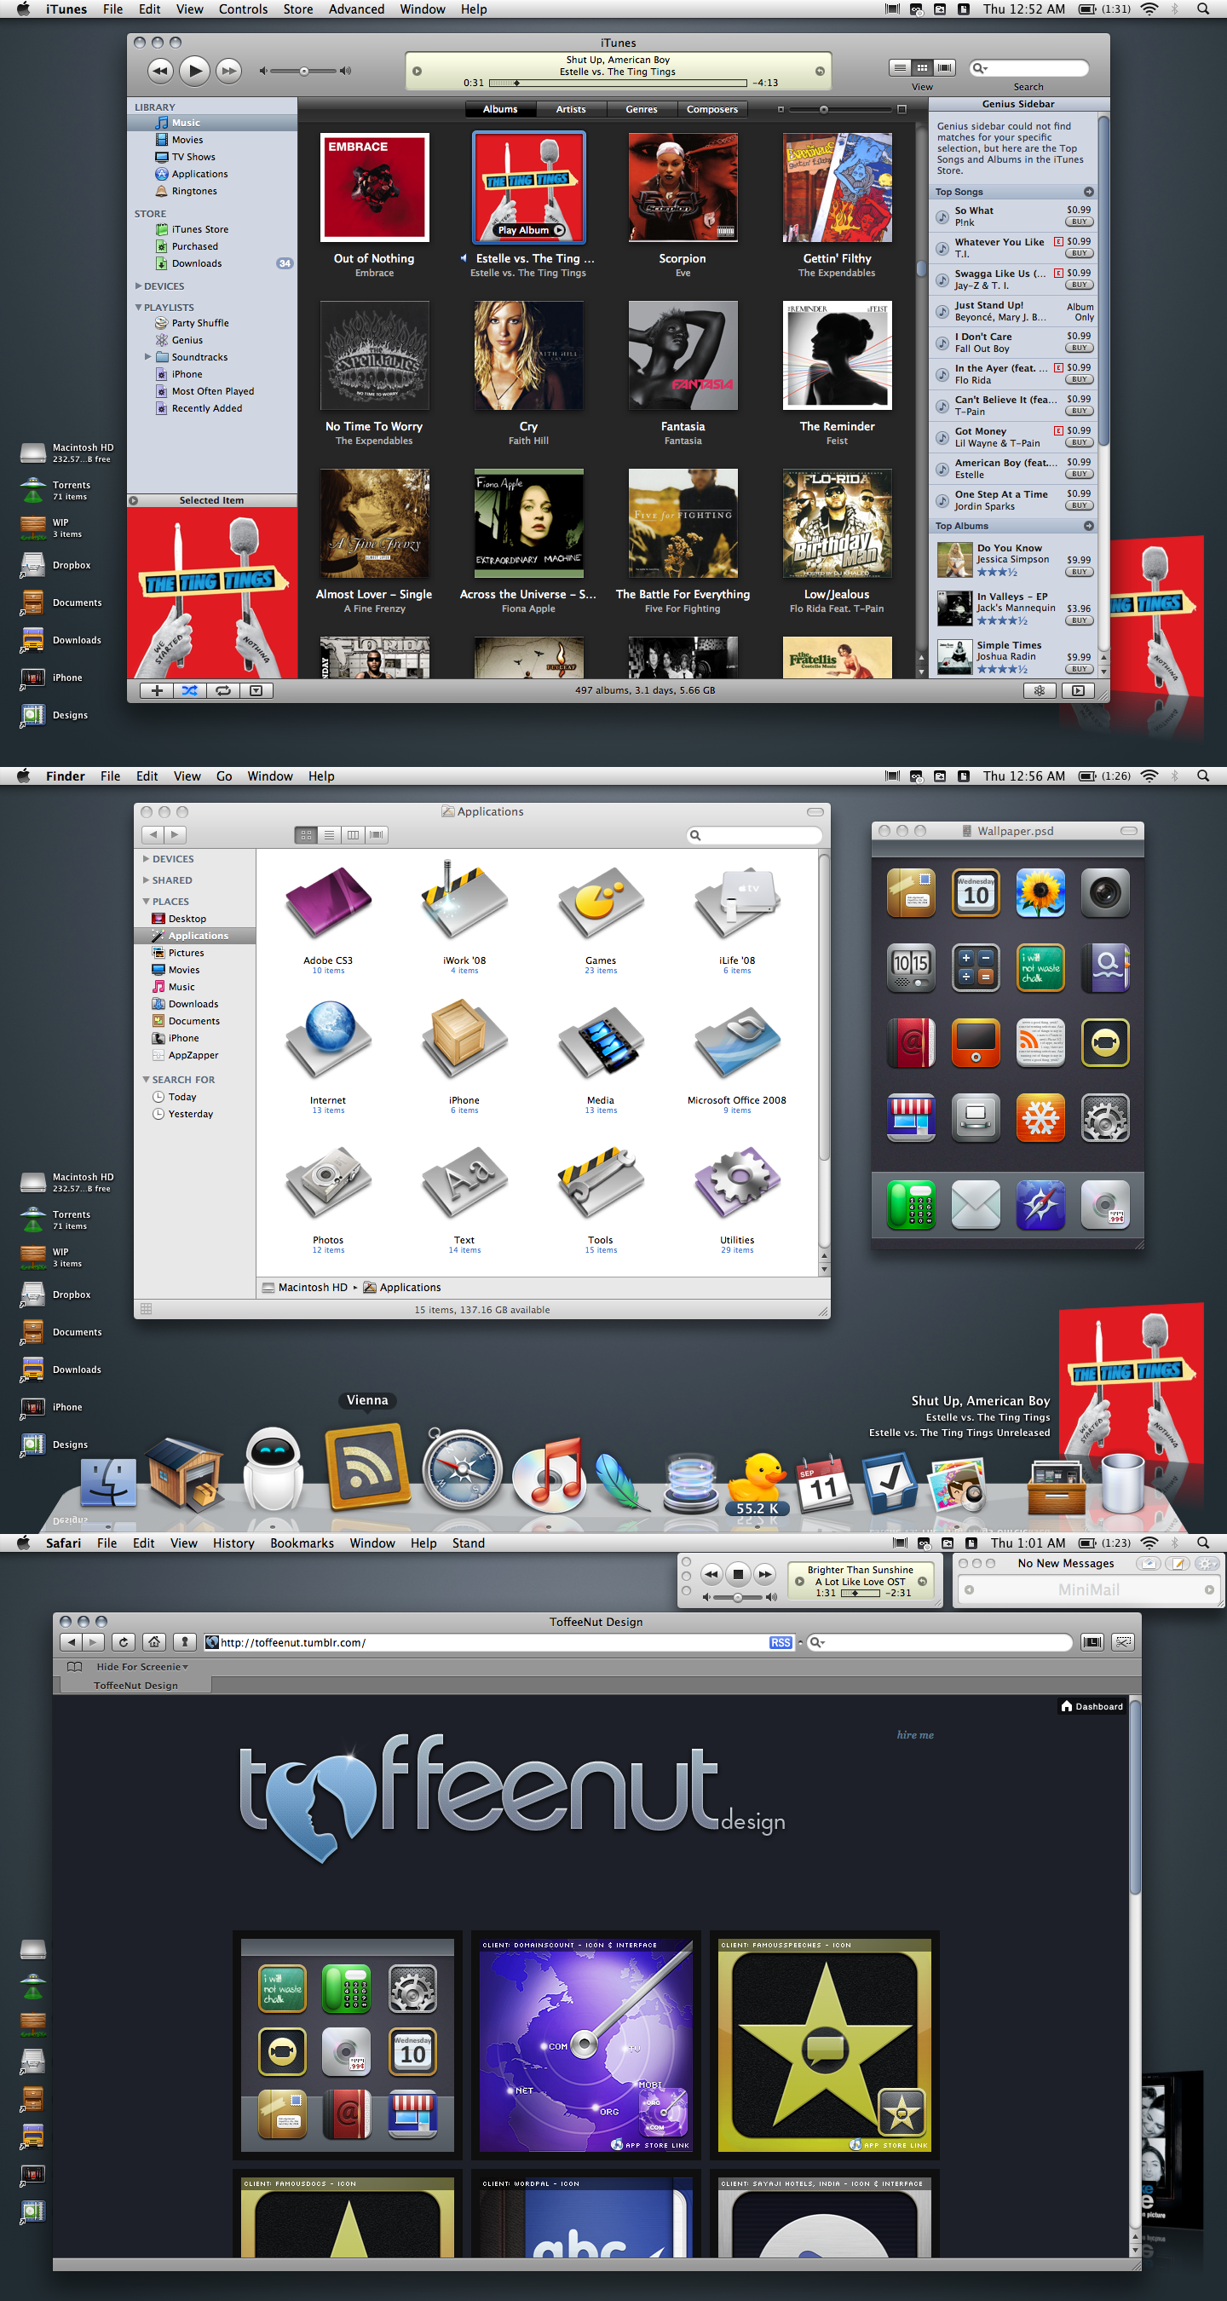Buy So What by P!nk
This screenshot has width=1227, height=2301.
point(1080,222)
